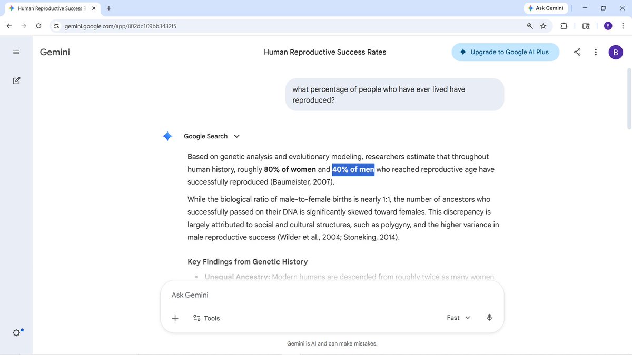Open the browser extensions puzzle icon
Viewport: 632px width, 355px height.
564,26
